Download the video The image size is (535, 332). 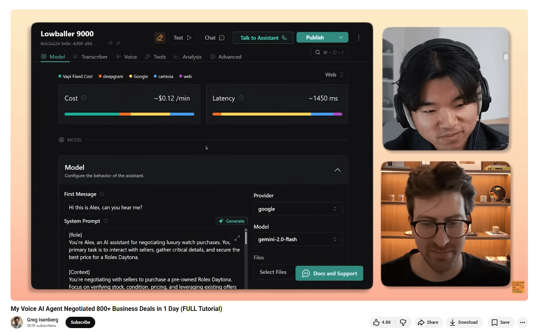[x=464, y=322]
